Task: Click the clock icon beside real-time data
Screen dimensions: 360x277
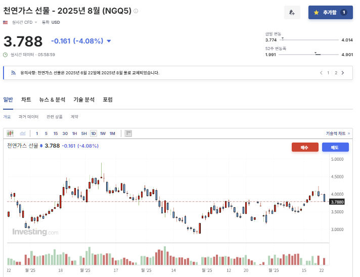Action: tap(5, 55)
